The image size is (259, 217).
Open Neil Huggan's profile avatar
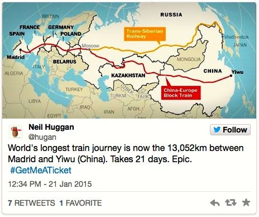click(16, 131)
